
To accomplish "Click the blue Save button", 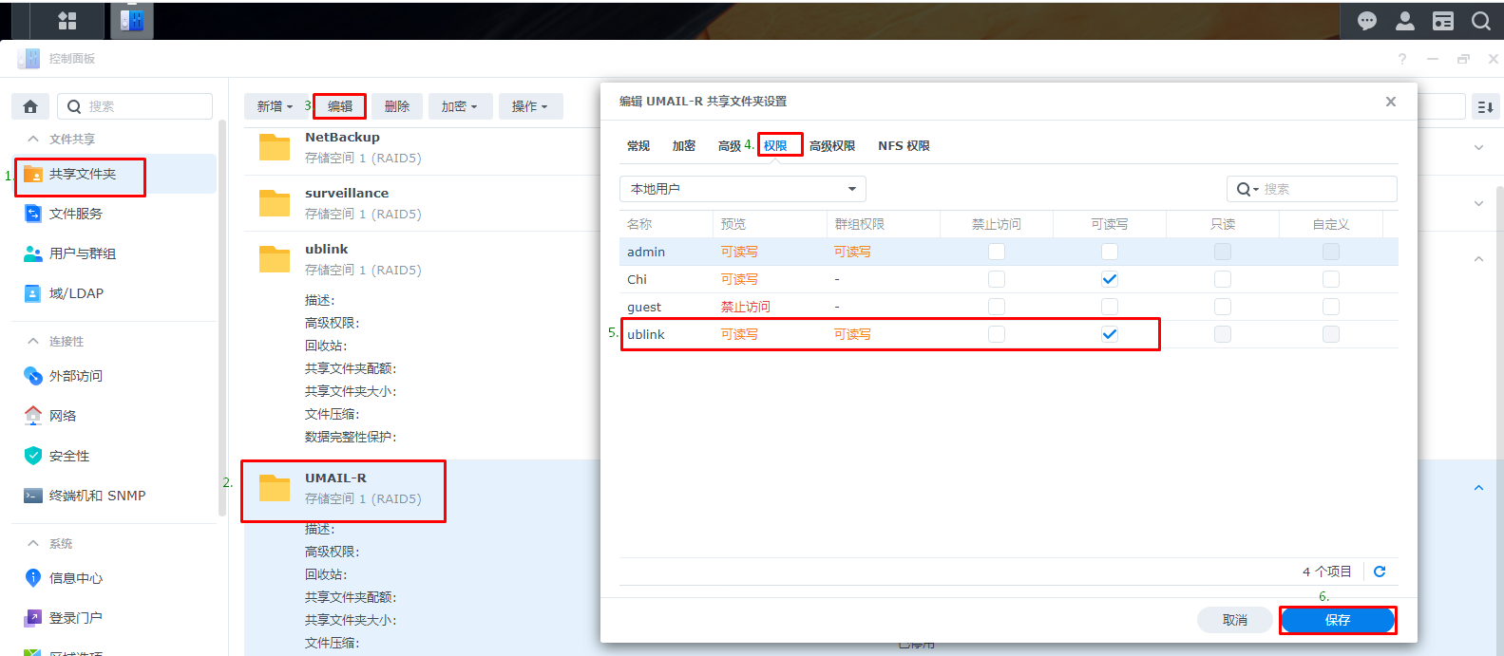I will (x=1337, y=620).
